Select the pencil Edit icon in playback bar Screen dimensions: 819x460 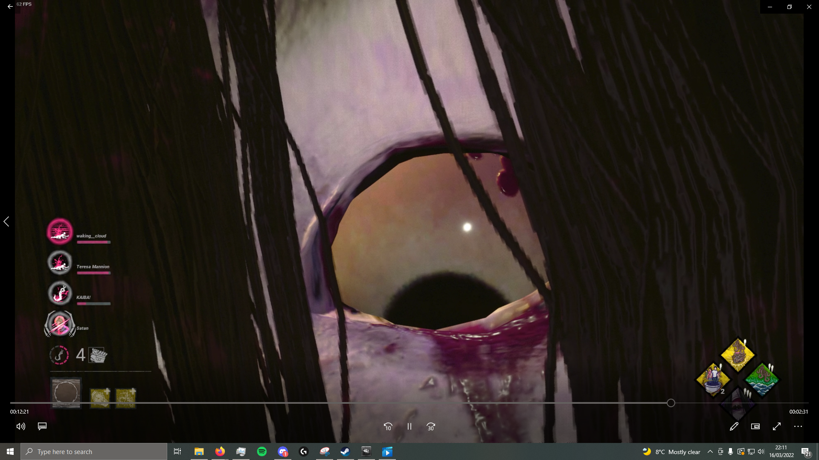[x=735, y=426]
